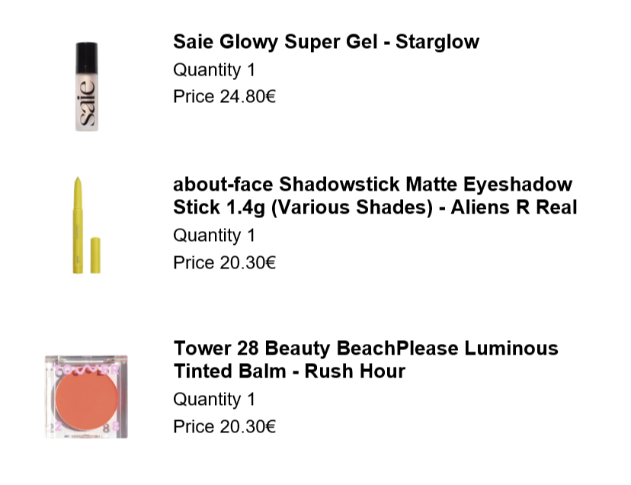Click Quantity 1 under Tower 28 balm
This screenshot has height=485, width=631.
coord(214,400)
